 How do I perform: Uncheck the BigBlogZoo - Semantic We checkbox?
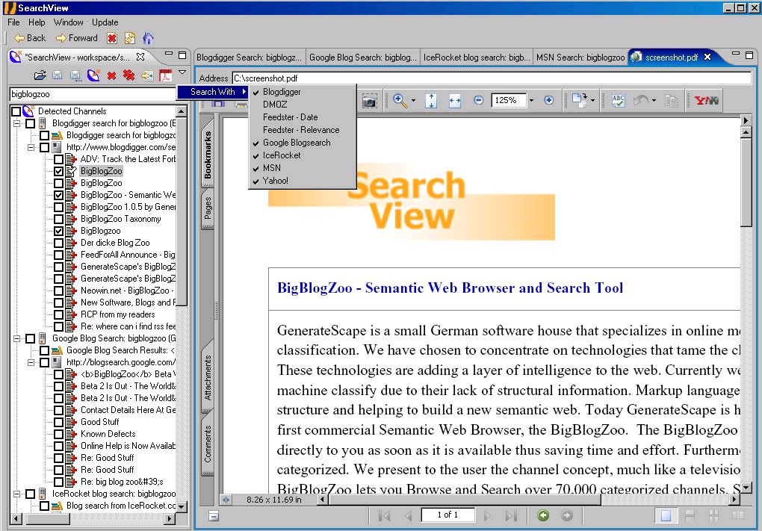(x=59, y=195)
